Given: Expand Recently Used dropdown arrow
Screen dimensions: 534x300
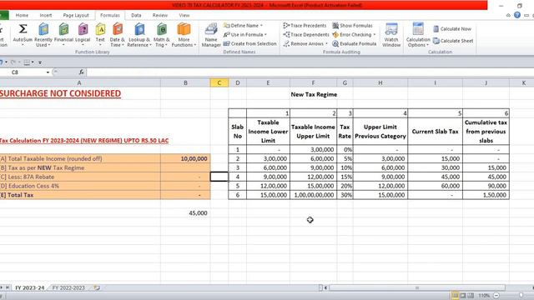Looking at the screenshot, I should click(x=49, y=45).
